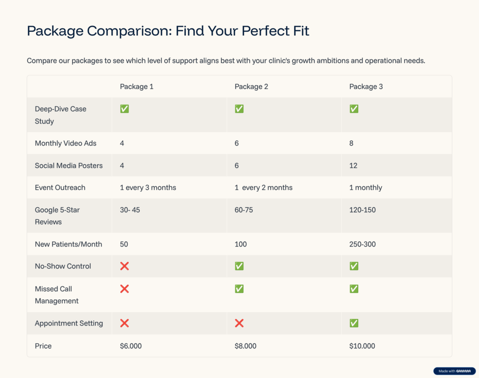Select the New Patients/Month row label
Image resolution: width=479 pixels, height=378 pixels.
[x=68, y=244]
